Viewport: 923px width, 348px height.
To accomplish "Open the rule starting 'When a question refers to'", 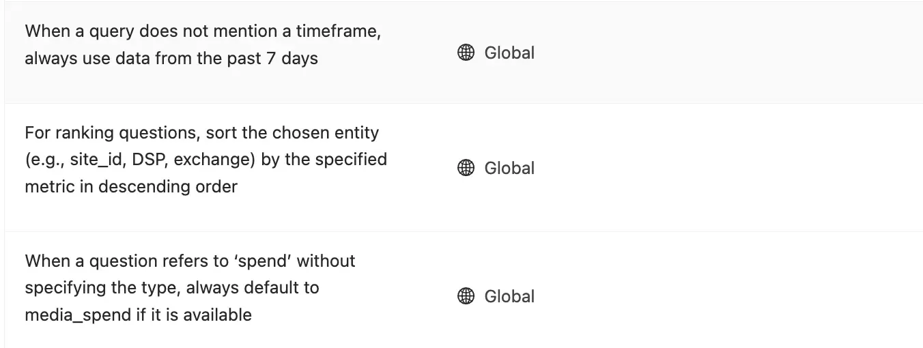I will 190,261.
